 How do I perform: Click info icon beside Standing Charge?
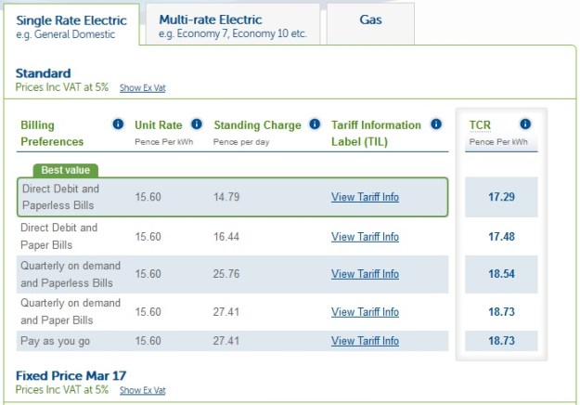coord(315,124)
